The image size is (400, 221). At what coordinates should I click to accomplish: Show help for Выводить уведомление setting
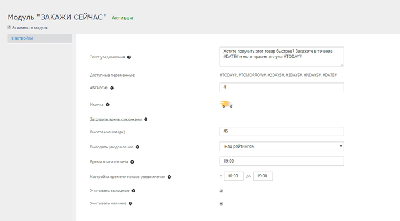pyautogui.click(x=138, y=147)
